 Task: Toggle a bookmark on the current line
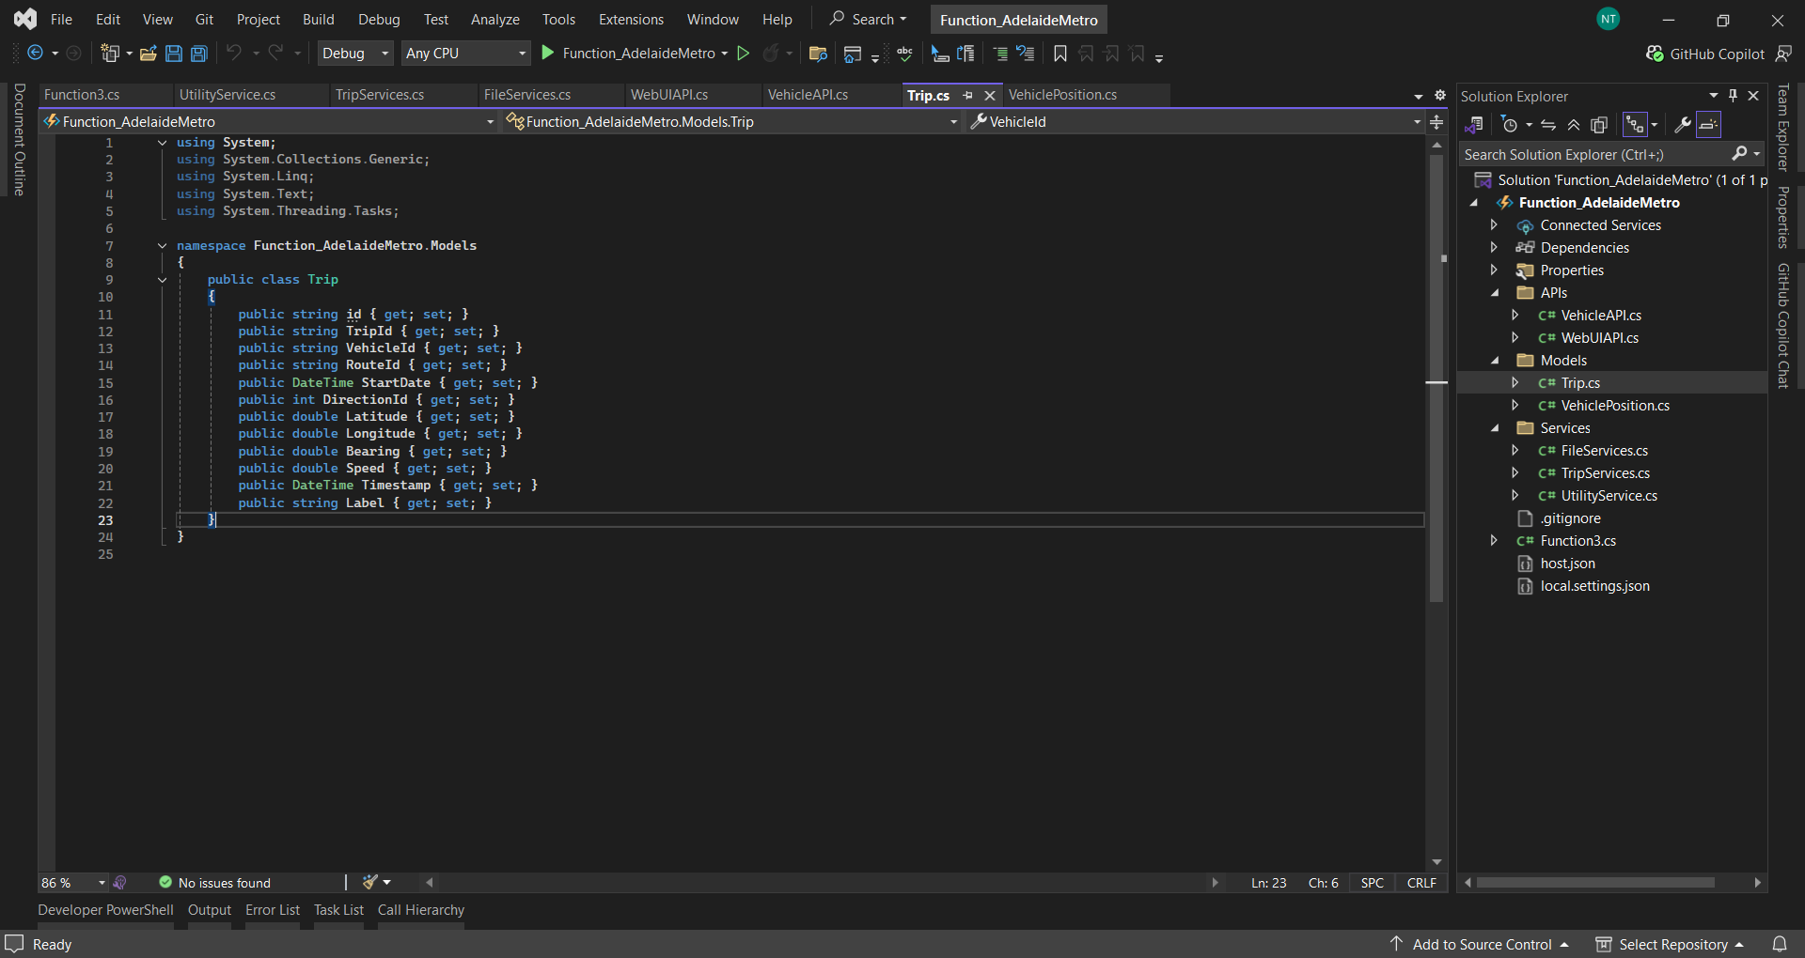[1060, 54]
